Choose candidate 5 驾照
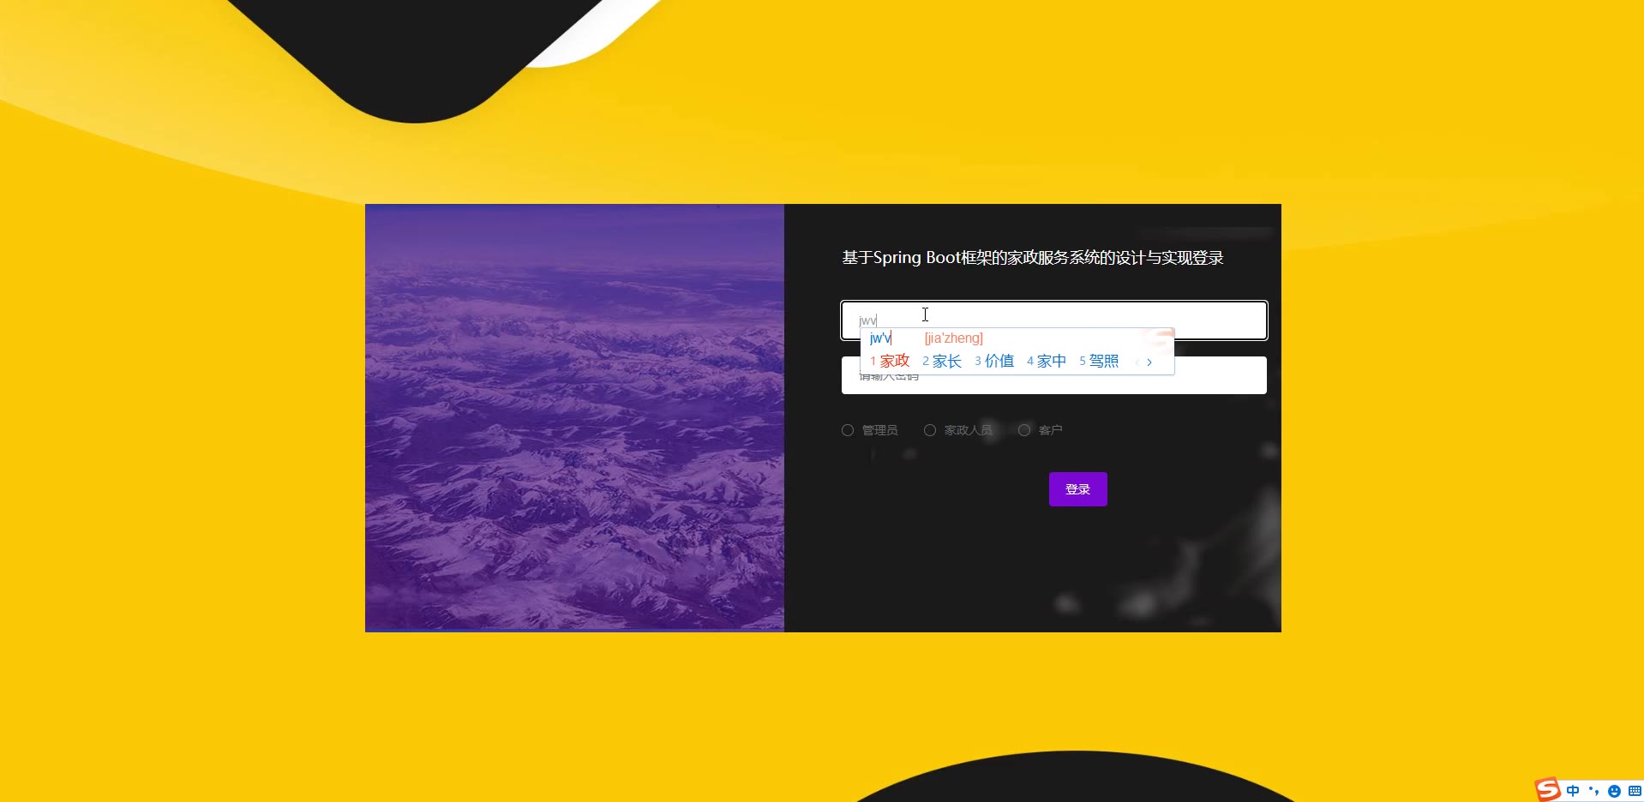The image size is (1644, 802). 1099,361
